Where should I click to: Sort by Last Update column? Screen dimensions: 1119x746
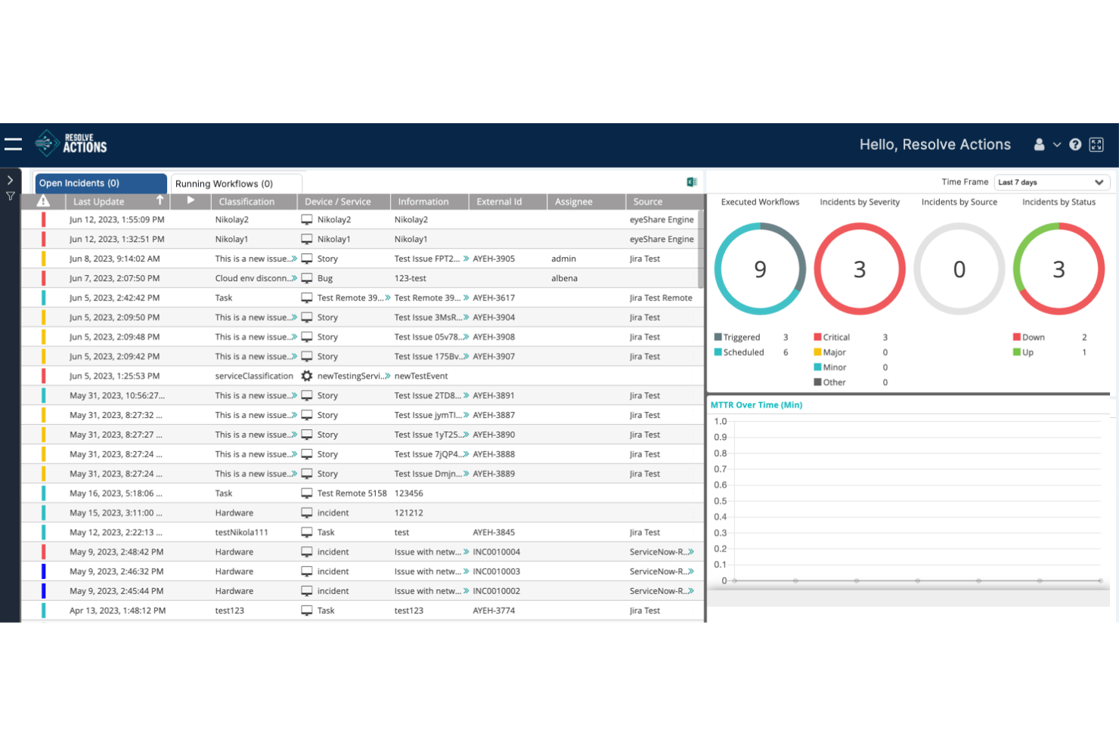pyautogui.click(x=116, y=202)
